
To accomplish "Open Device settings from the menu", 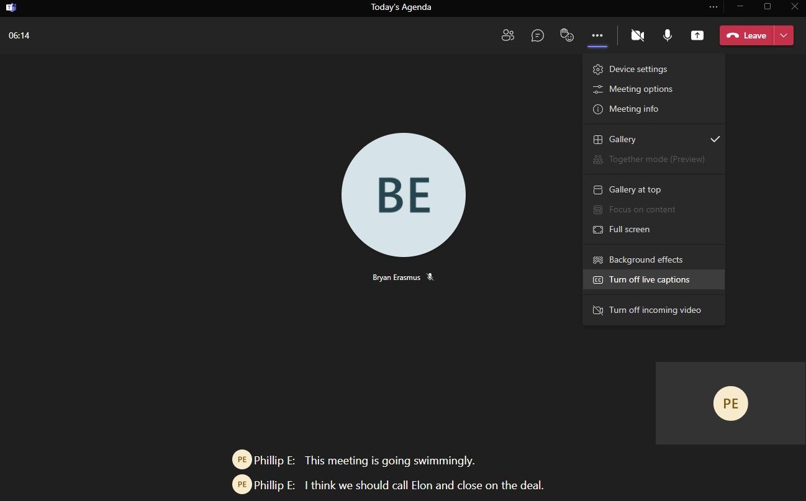I will [x=638, y=70].
